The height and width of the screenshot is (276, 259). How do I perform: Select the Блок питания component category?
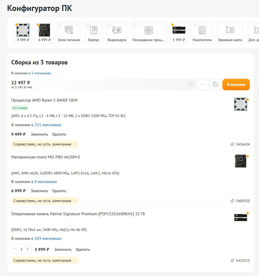69,33
